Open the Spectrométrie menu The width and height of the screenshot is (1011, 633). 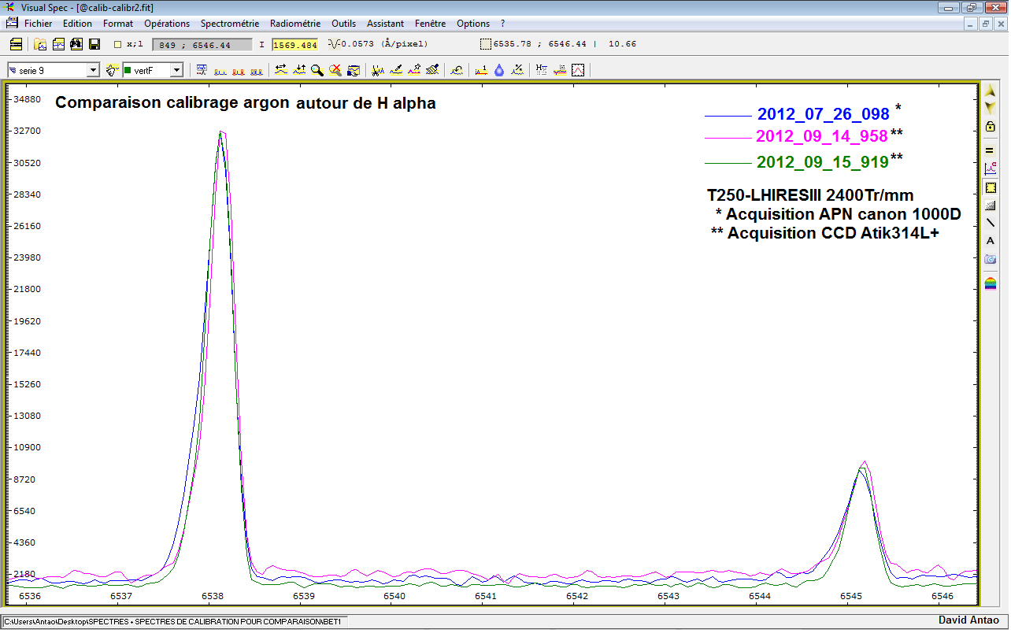[229, 24]
